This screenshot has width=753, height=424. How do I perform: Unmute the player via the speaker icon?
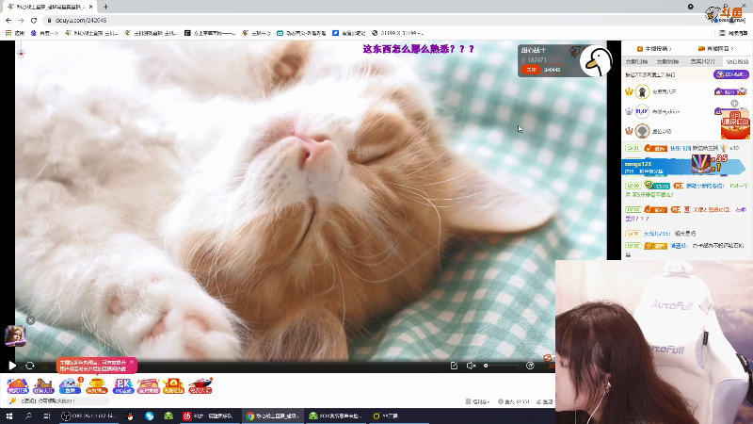[x=471, y=366]
